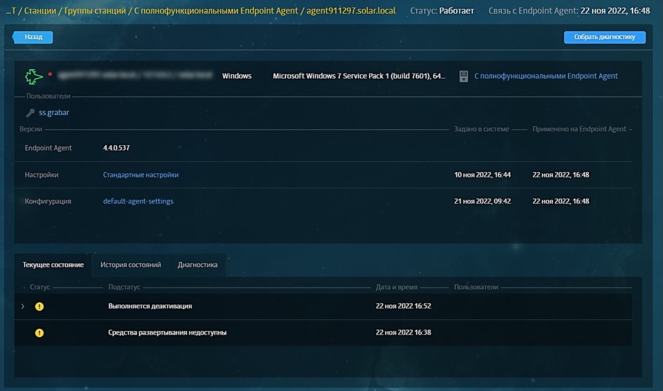Click the key icon next to ss.grabar
This screenshot has height=391, width=663.
(30, 113)
